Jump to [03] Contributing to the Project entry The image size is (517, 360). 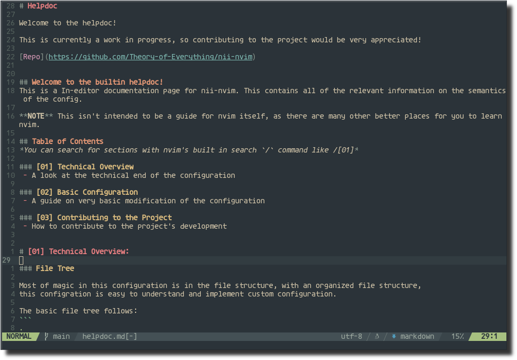click(x=104, y=218)
